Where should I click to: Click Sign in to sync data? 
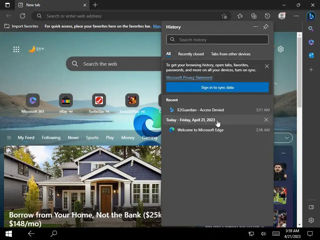point(217,87)
